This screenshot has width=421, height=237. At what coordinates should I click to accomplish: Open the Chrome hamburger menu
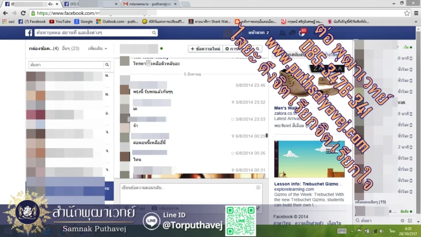click(x=416, y=13)
